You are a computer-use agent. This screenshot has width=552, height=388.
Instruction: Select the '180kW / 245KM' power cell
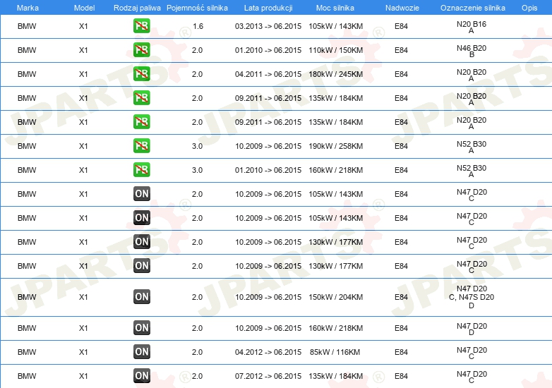click(335, 74)
